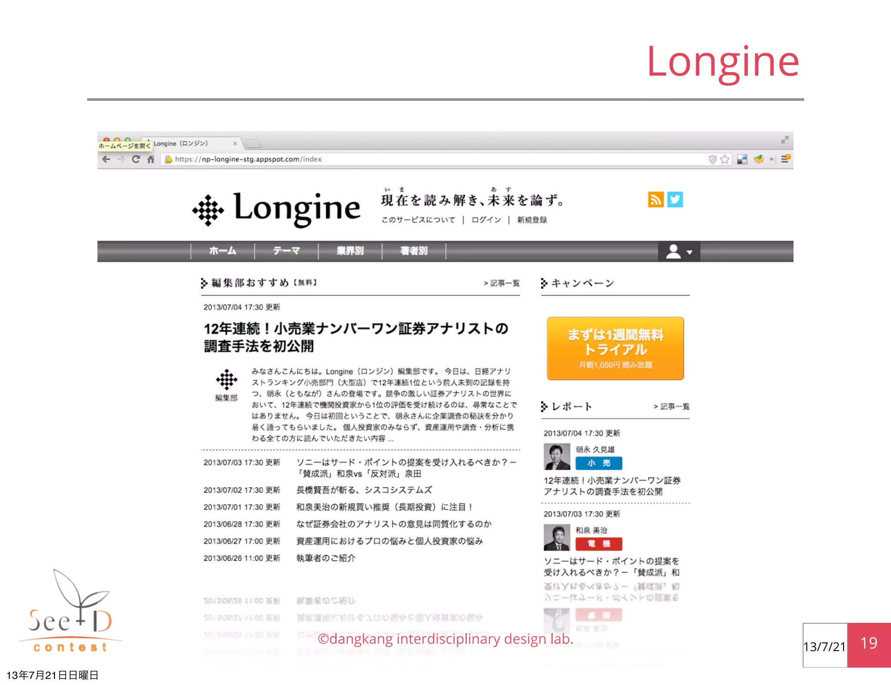The height and width of the screenshot is (685, 891).
Task: Open the ソニーはサード・ポイント article in the list
Action: pyautogui.click(x=406, y=468)
